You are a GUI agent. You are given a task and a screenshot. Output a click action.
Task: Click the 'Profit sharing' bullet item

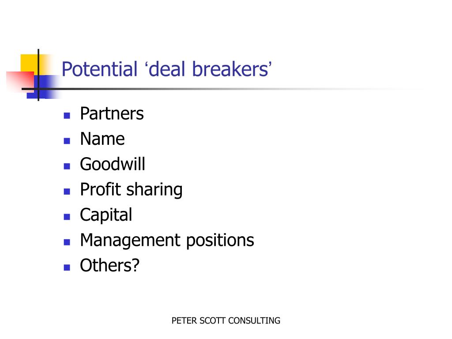[x=131, y=190]
